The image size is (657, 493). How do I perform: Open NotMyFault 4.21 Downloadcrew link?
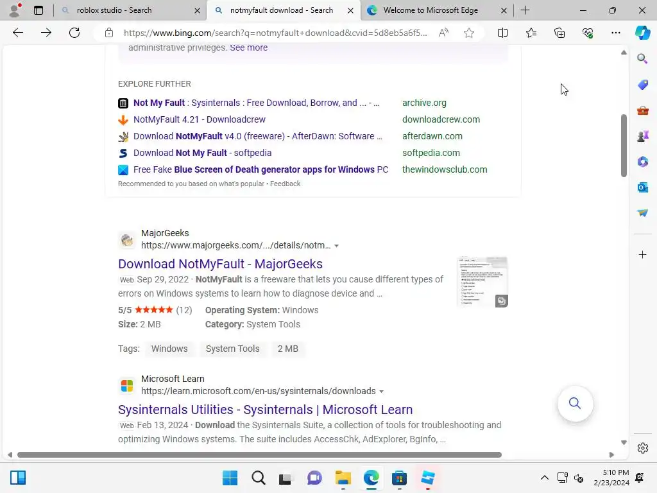click(x=200, y=119)
